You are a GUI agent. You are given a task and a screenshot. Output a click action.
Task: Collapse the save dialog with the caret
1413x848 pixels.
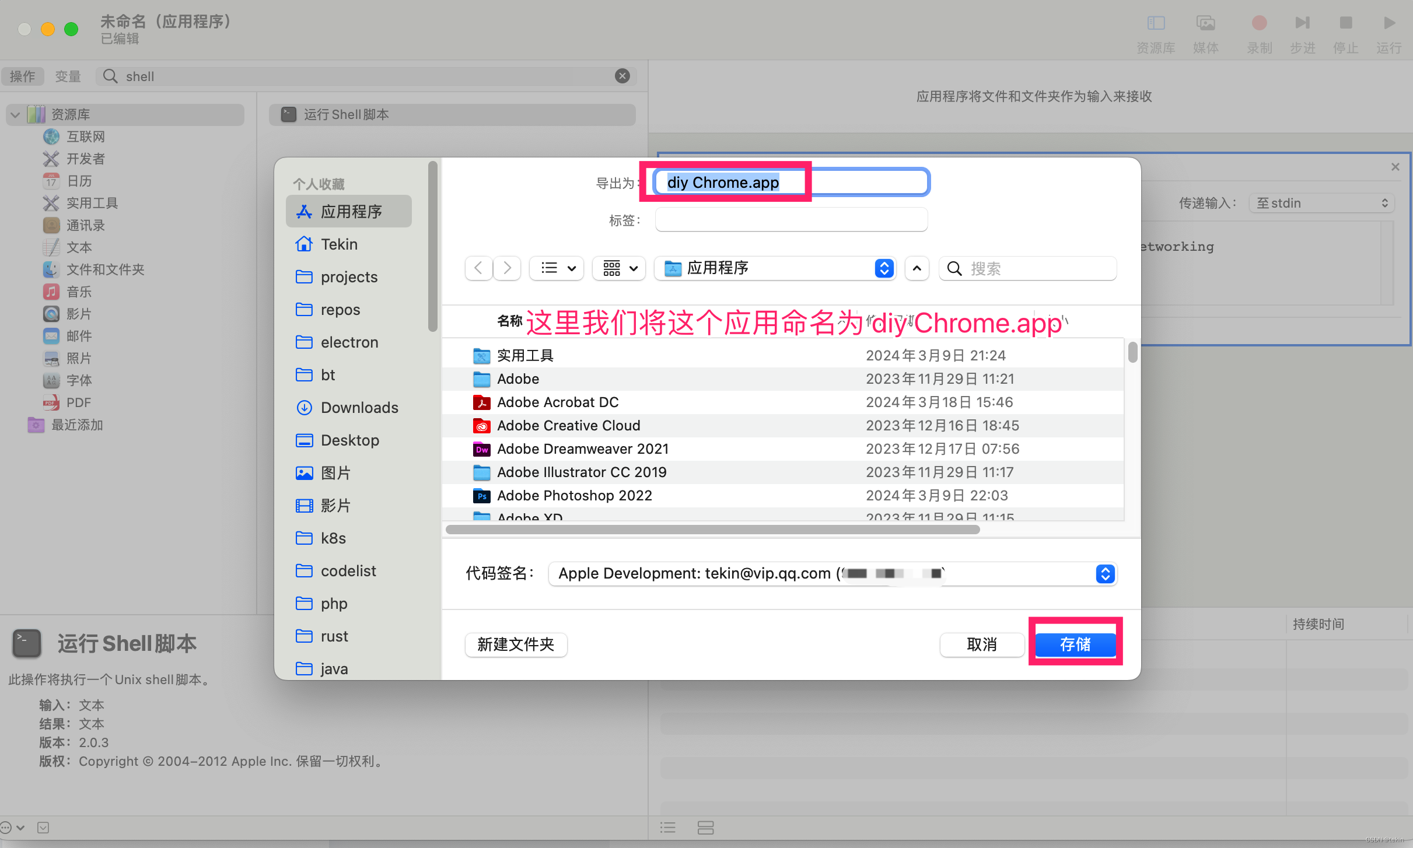[917, 268]
